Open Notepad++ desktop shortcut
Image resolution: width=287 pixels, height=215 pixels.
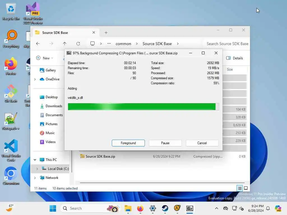(11, 121)
